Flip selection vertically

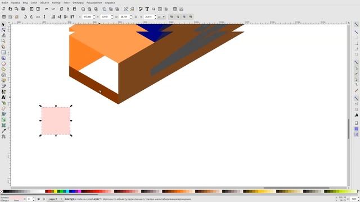[44, 17]
